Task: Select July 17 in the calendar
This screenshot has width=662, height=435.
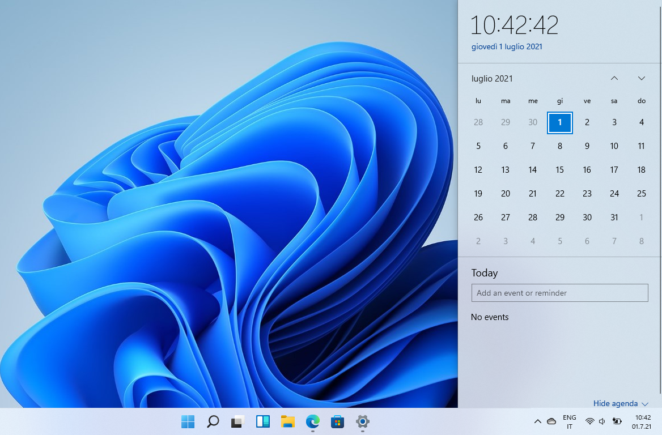Action: click(x=614, y=169)
